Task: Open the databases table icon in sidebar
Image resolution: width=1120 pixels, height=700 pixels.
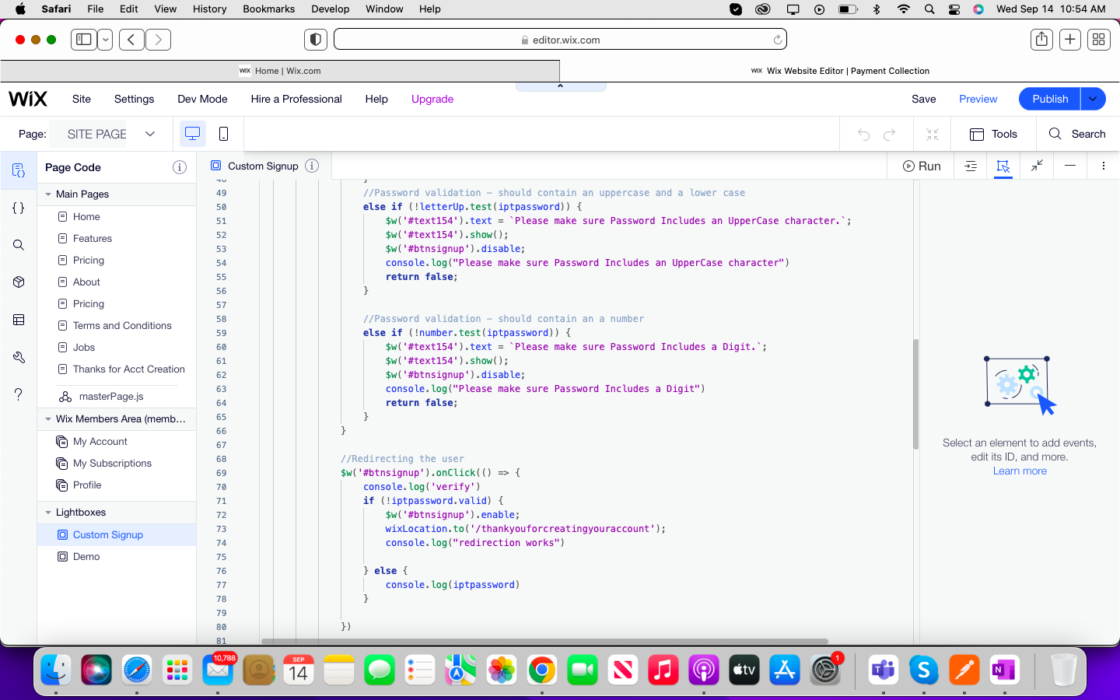Action: pyautogui.click(x=19, y=320)
